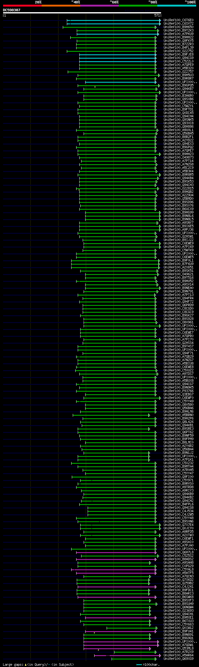Select label UniRef100_C5WZY1
Image resolution: width=199 pixels, height=667 pixels.
[x=178, y=106]
